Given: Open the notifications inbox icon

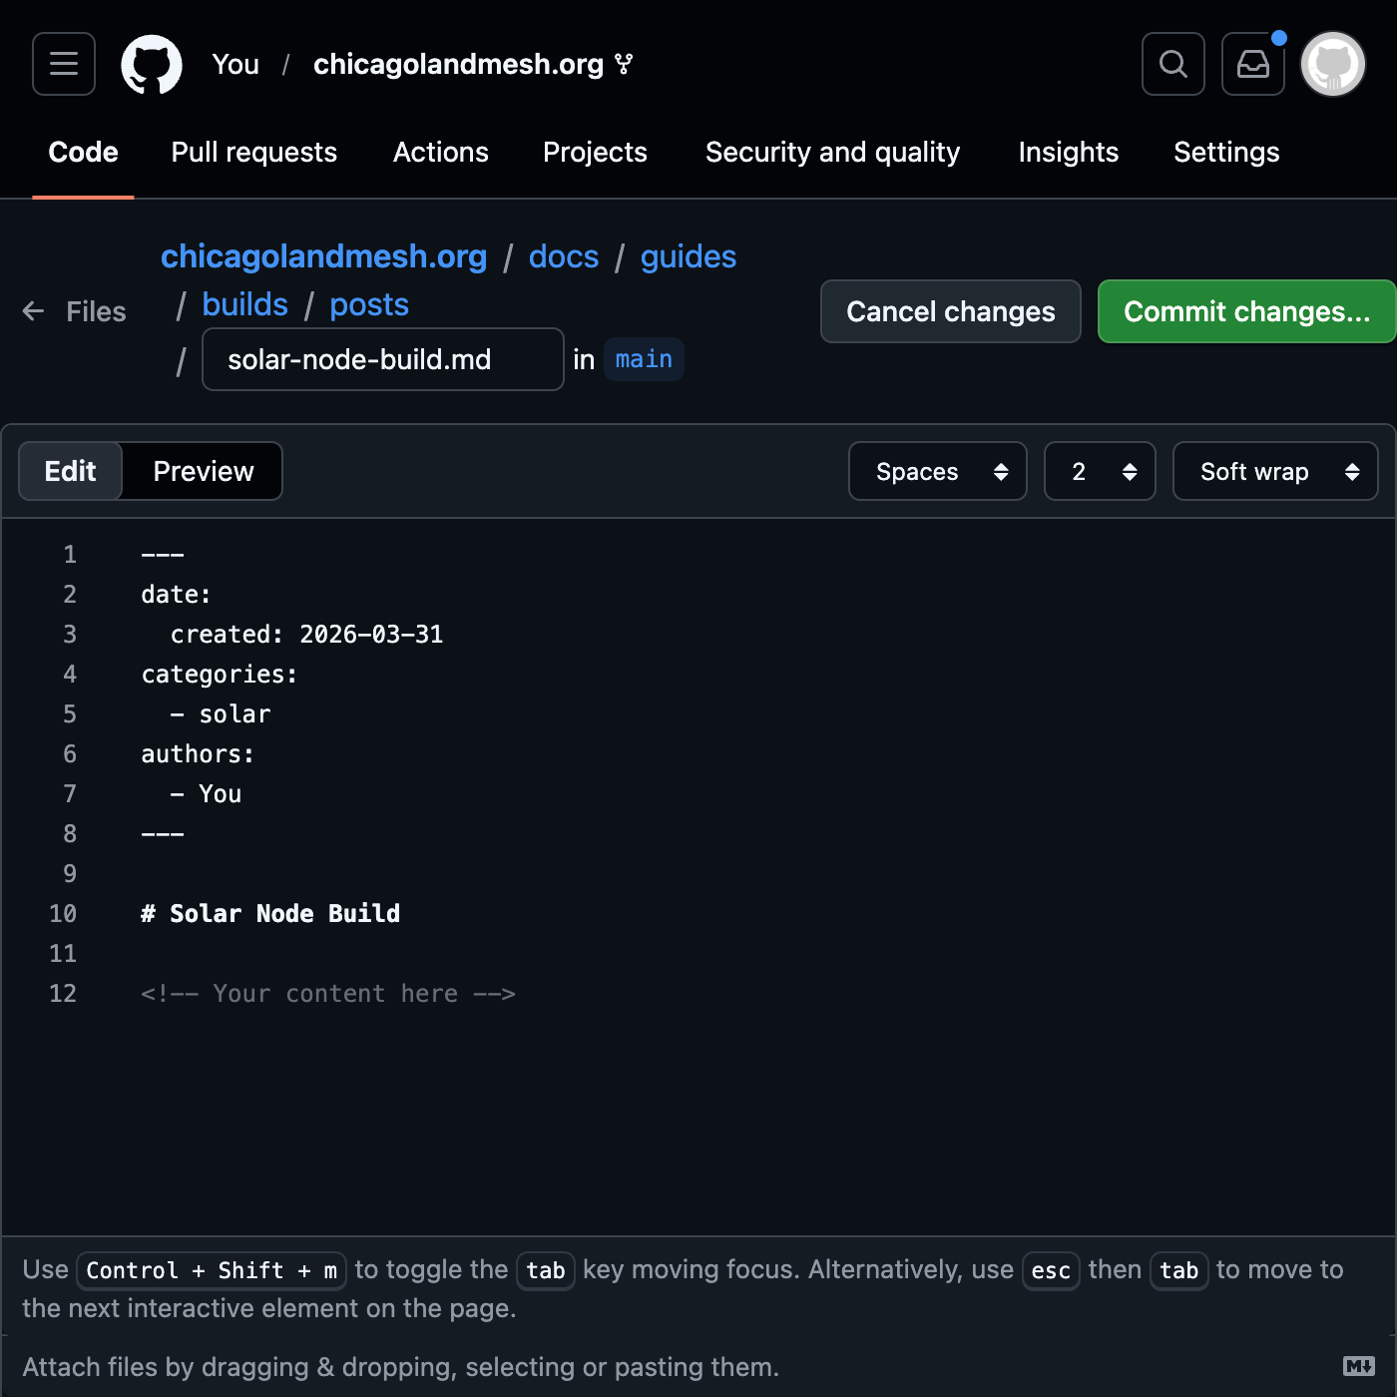Looking at the screenshot, I should 1252,64.
